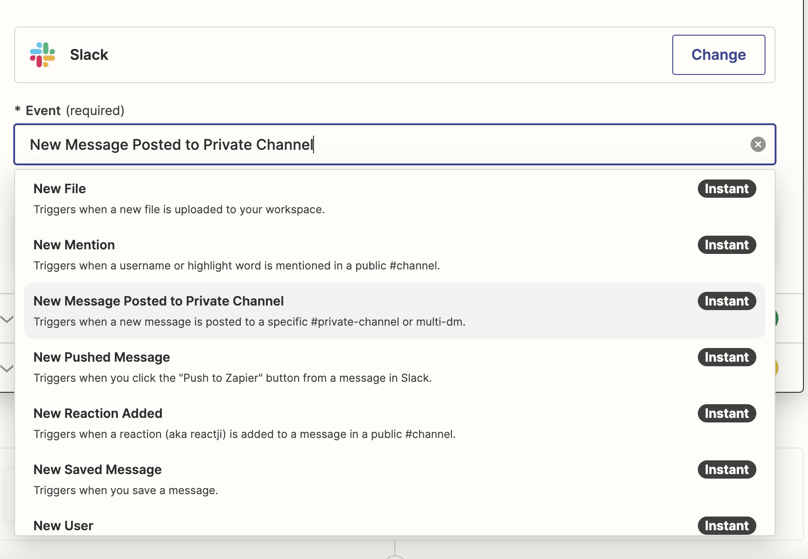Screen dimensions: 808x559
Task: Expand the upper collapsed step chevron at left
Action: tap(7, 319)
